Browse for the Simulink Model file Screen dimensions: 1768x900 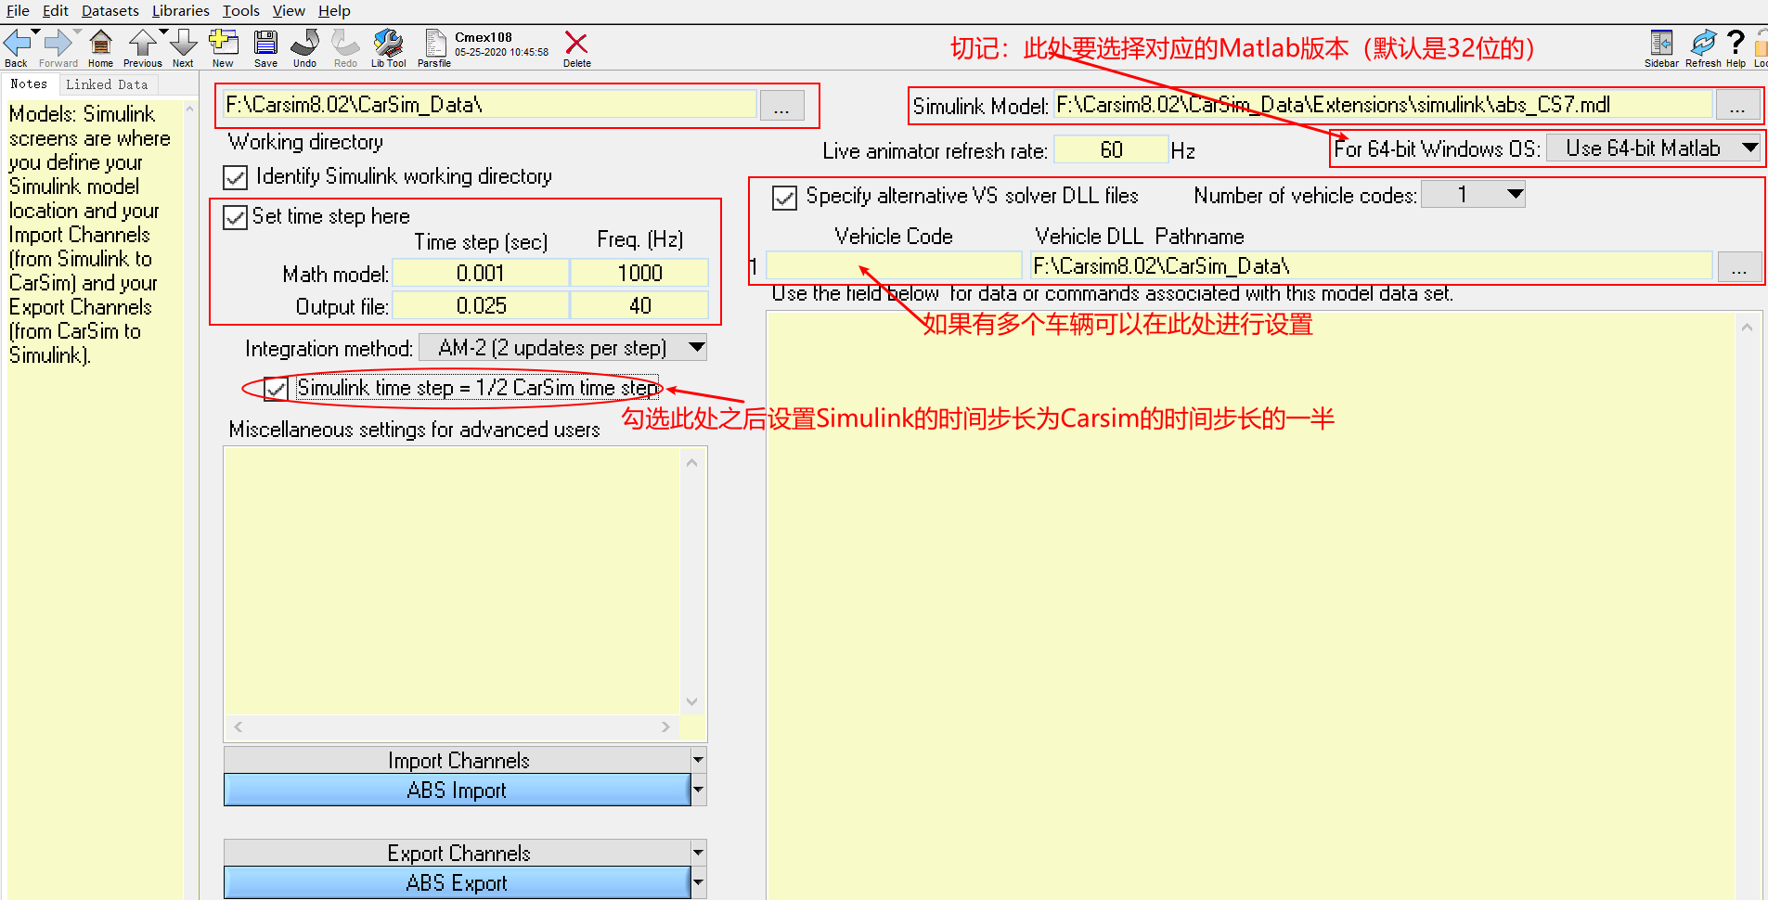pyautogui.click(x=1737, y=106)
